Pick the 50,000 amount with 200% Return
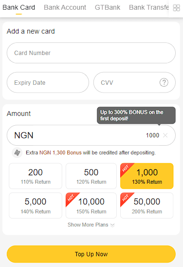The height and width of the screenshot is (267, 183). (147, 206)
